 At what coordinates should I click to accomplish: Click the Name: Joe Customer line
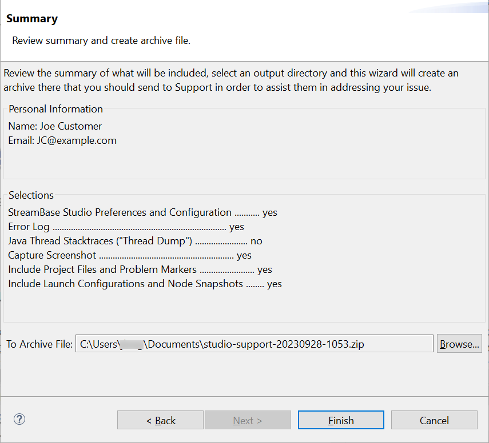tap(55, 126)
